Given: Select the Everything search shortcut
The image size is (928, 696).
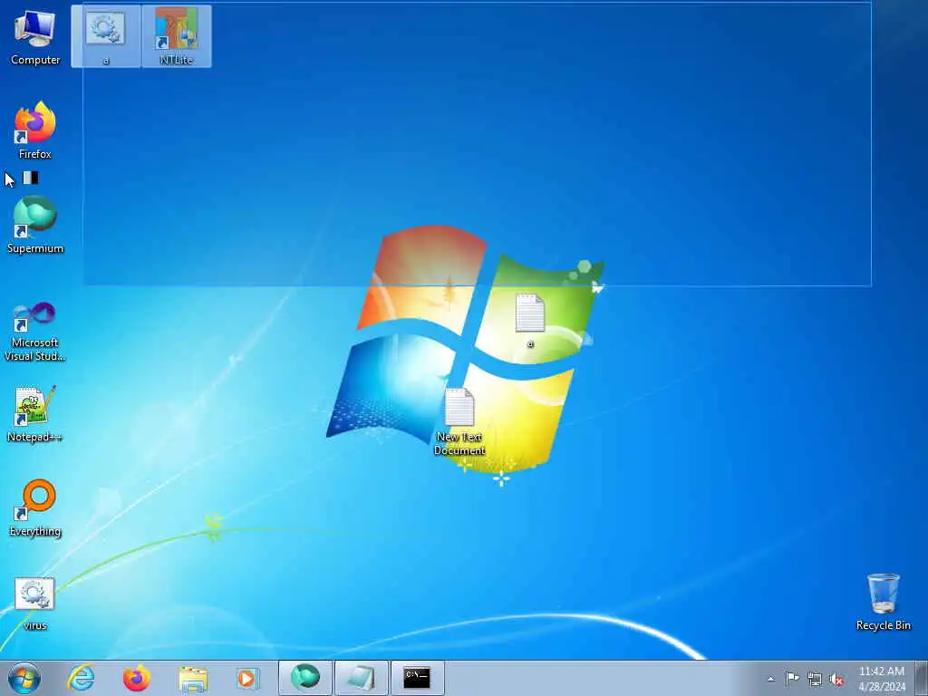Looking at the screenshot, I should point(35,507).
